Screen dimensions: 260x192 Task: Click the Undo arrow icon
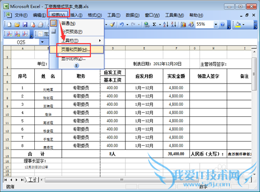pyautogui.click(x=122, y=24)
